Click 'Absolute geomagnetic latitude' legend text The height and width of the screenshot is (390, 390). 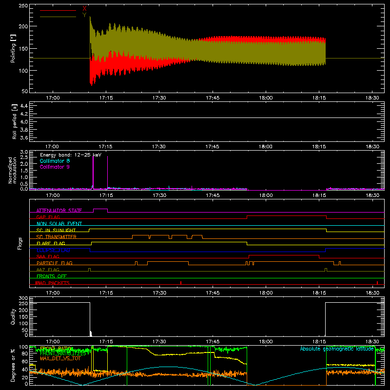pos(337,349)
